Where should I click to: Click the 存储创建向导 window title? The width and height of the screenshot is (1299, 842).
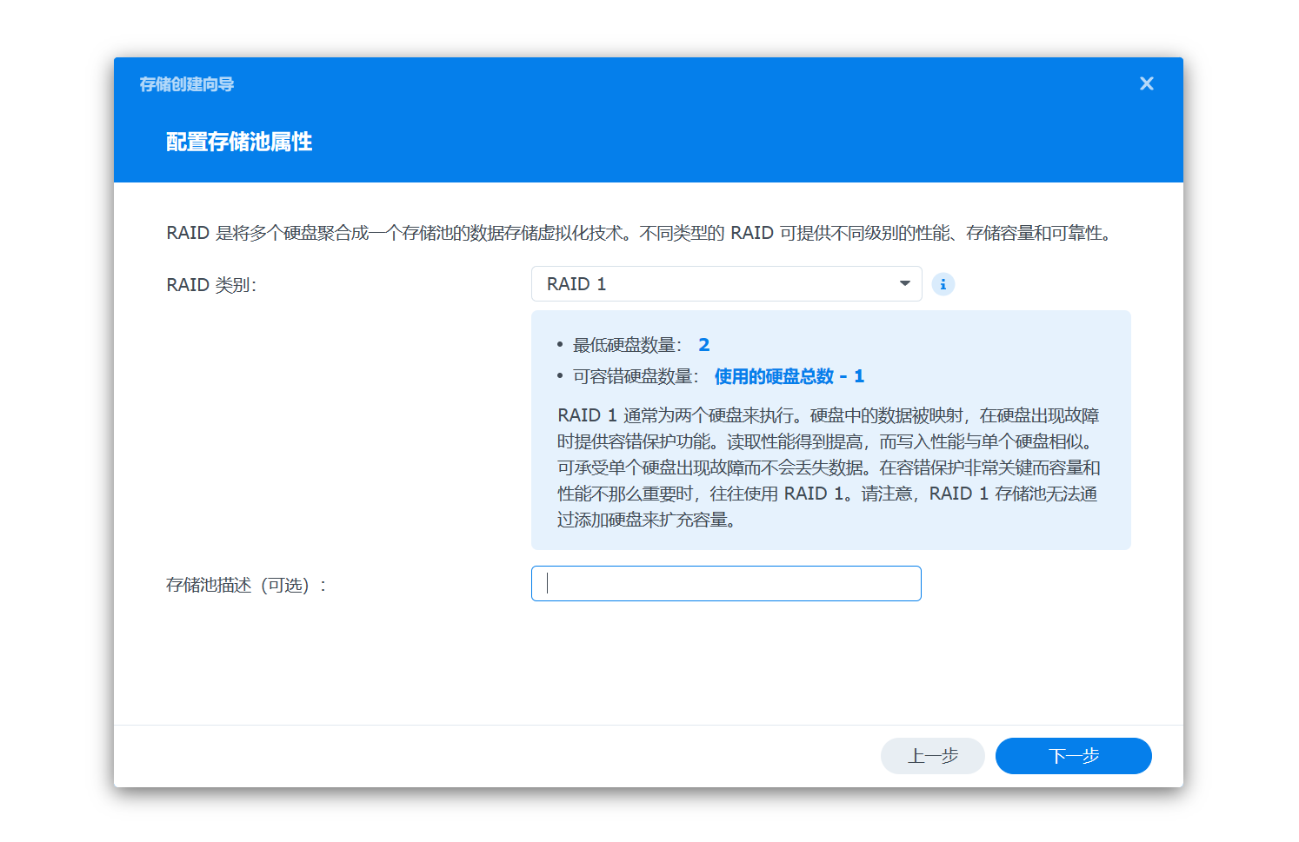pyautogui.click(x=187, y=84)
